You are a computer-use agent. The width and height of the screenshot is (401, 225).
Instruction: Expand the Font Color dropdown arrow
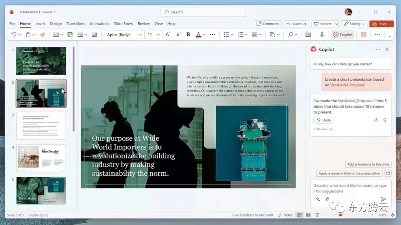203,34
